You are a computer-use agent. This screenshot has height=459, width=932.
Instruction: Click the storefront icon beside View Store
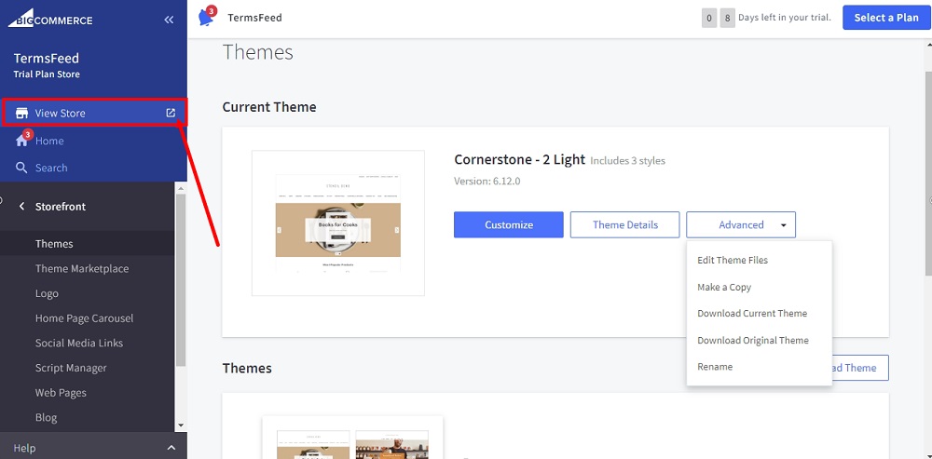coord(22,113)
